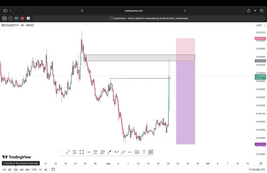267x173 pixels.
Task: Select the long position tool icon
Action: (95, 152)
